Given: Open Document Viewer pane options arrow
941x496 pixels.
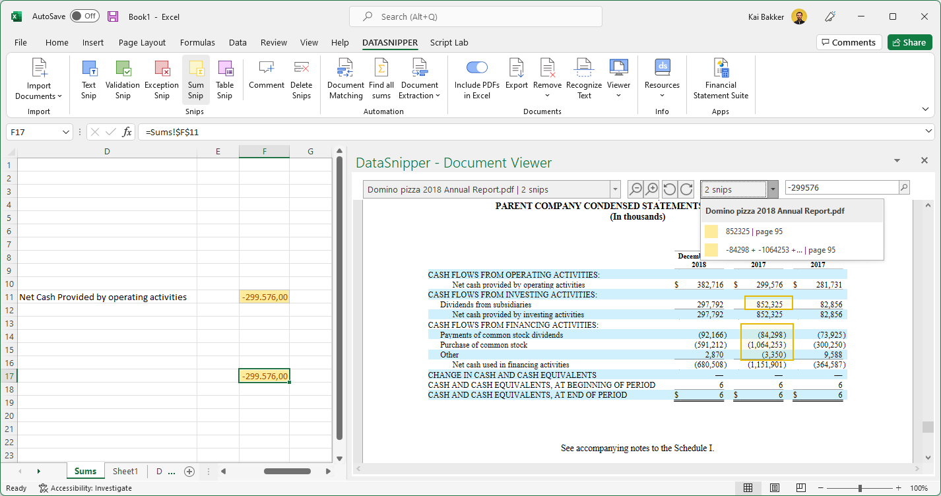Looking at the screenshot, I should (897, 160).
